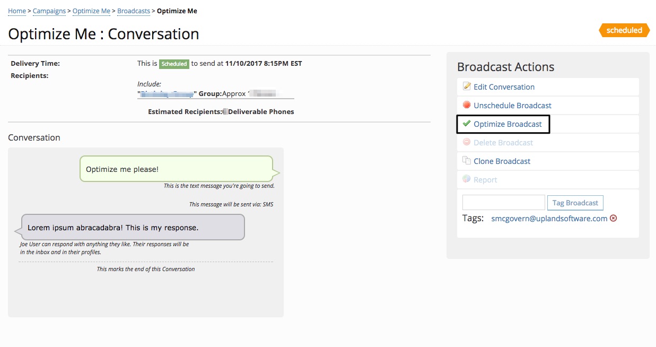Navigate to Broadcasts breadcrumb
Screen dimensions: 656x347
tap(134, 11)
